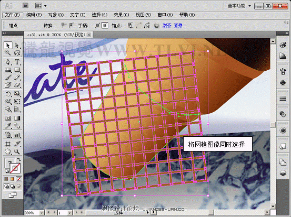The image size is (291, 217).
Task: Cut path at selected anchor points
Action: [x=147, y=25]
